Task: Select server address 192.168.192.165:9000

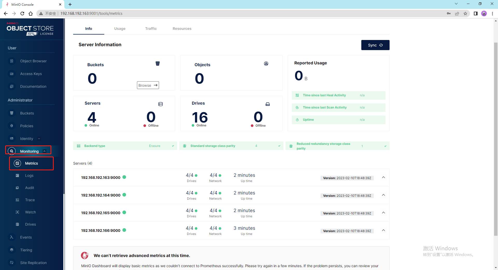Action: pyautogui.click(x=101, y=213)
